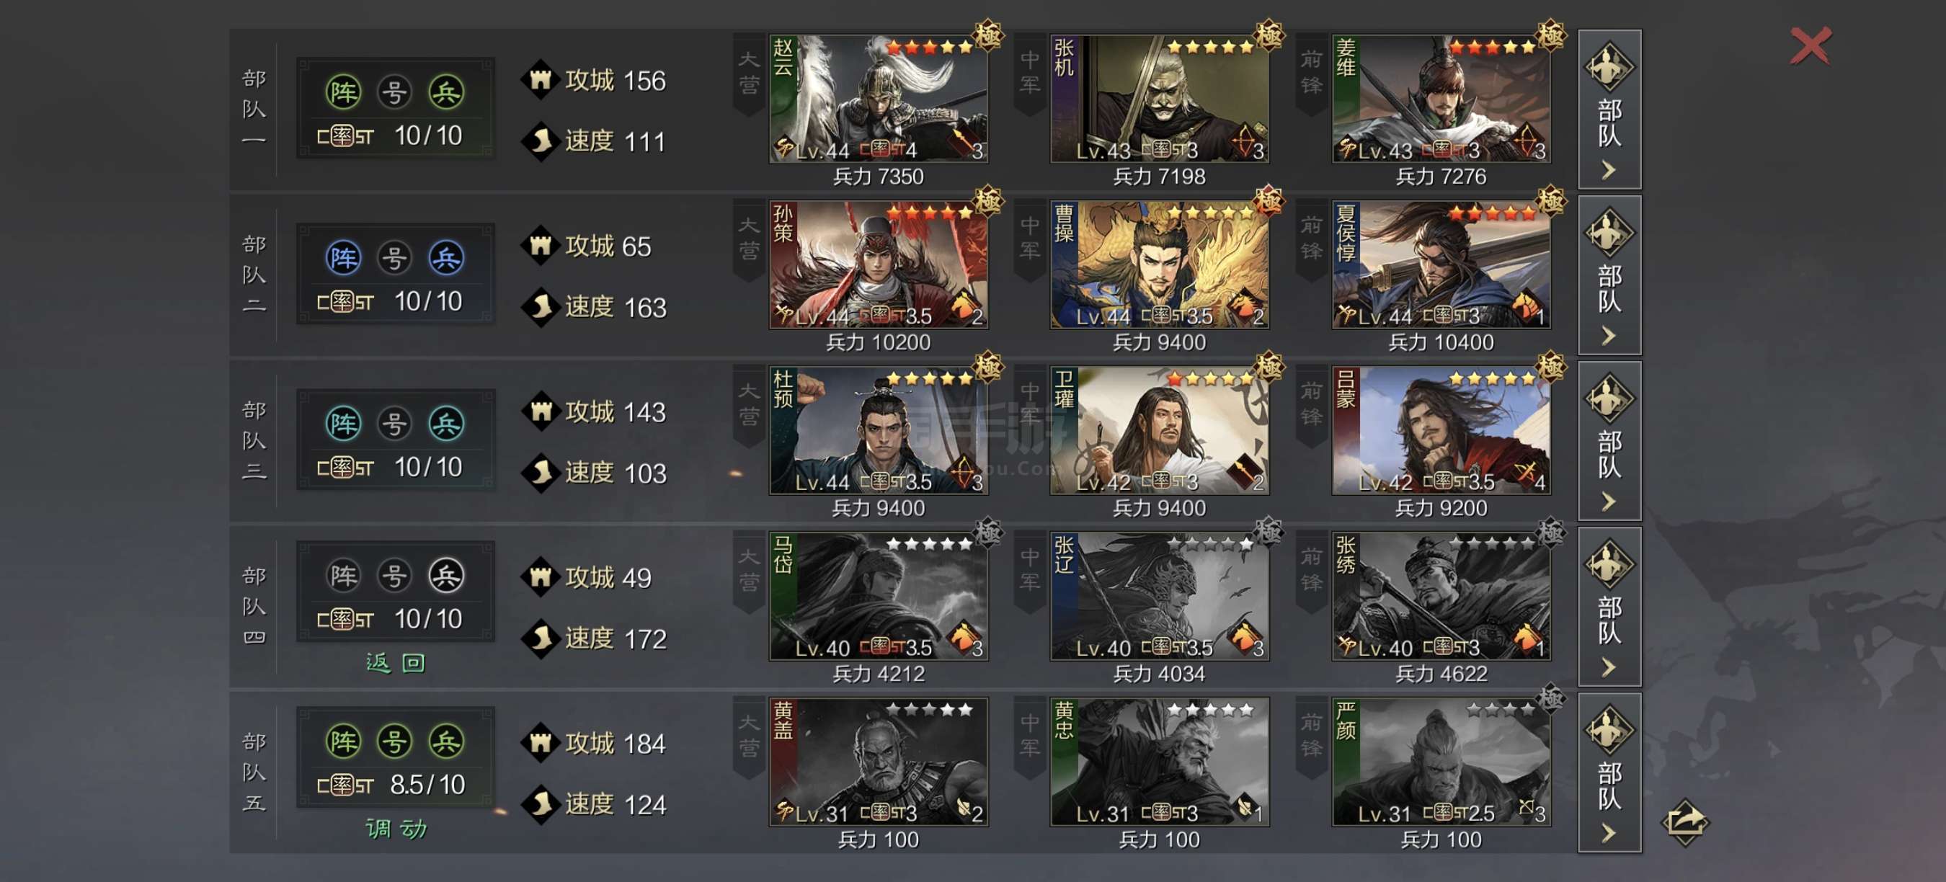
Task: Toggle the 号 icon for 部队五
Action: pos(394,741)
